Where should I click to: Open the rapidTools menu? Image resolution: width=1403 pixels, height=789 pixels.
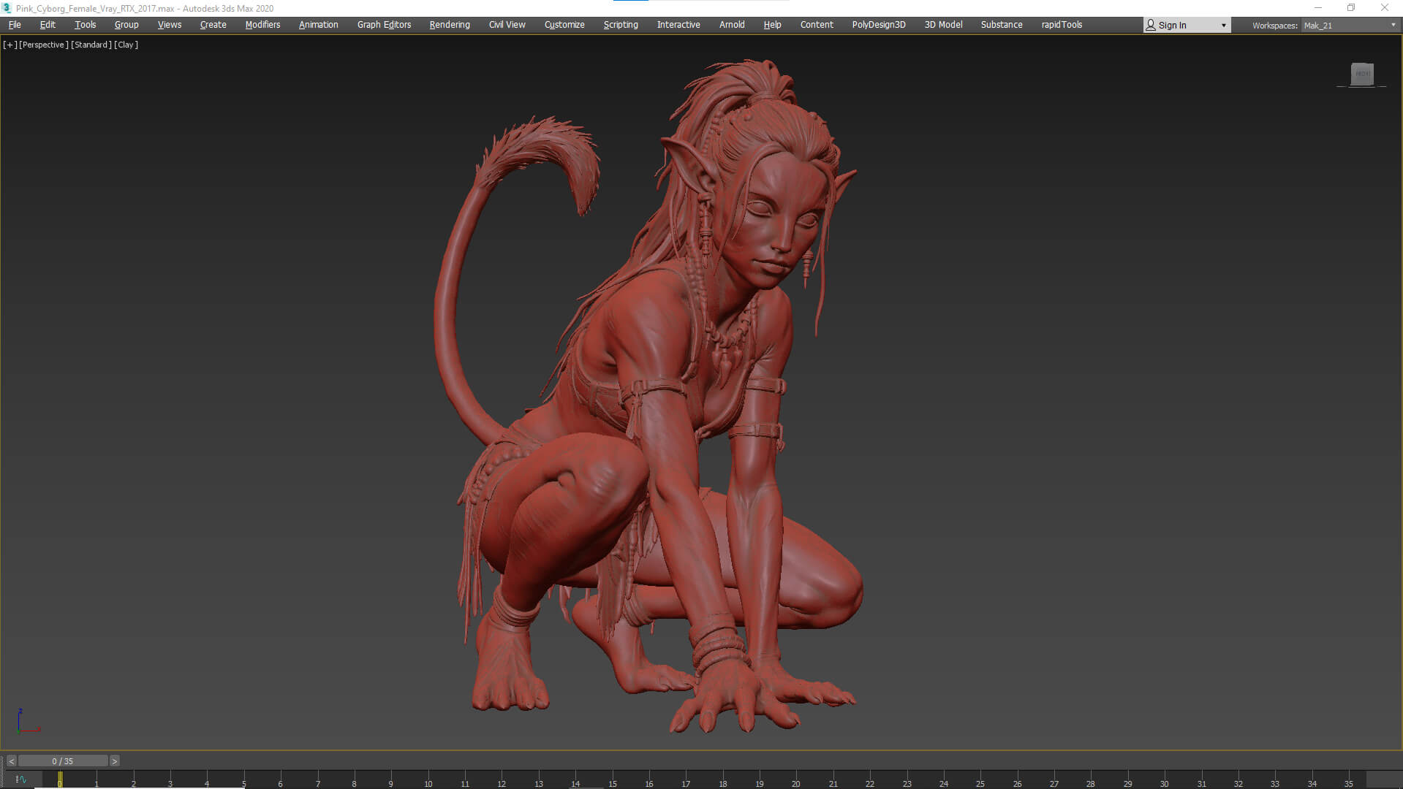tap(1062, 25)
